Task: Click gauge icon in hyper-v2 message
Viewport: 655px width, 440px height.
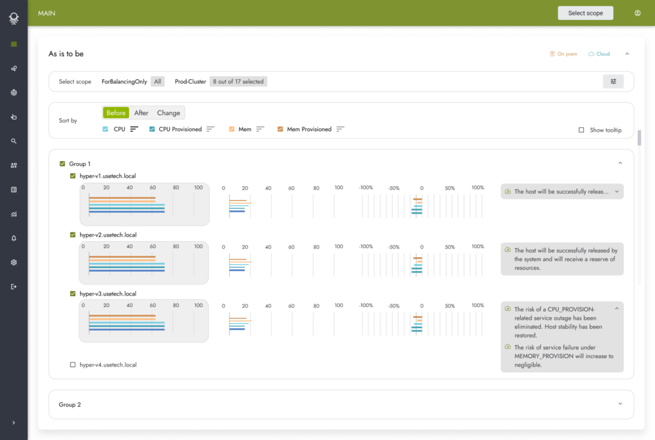Action: [x=507, y=250]
